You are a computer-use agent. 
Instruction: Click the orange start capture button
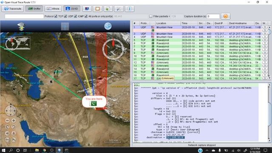coord(226,16)
